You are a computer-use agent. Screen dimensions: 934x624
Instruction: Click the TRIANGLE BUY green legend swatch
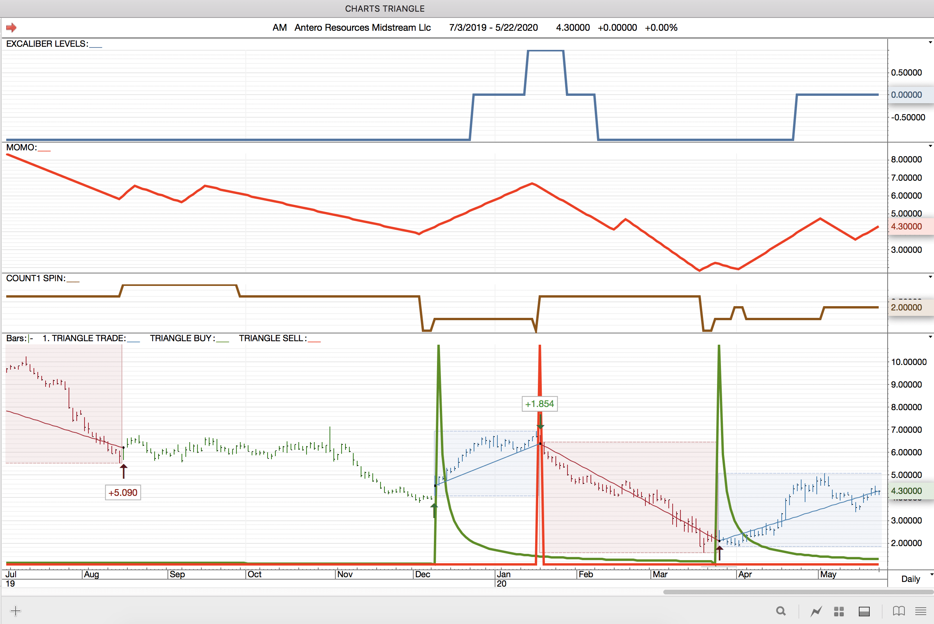[223, 341]
